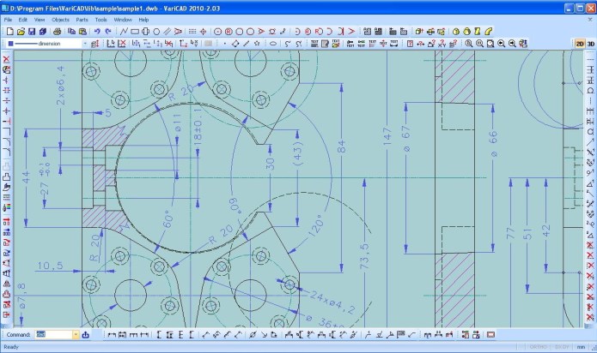Click the red rectangle icon at bottom toolbar end
597x353 pixels.
click(x=490, y=335)
